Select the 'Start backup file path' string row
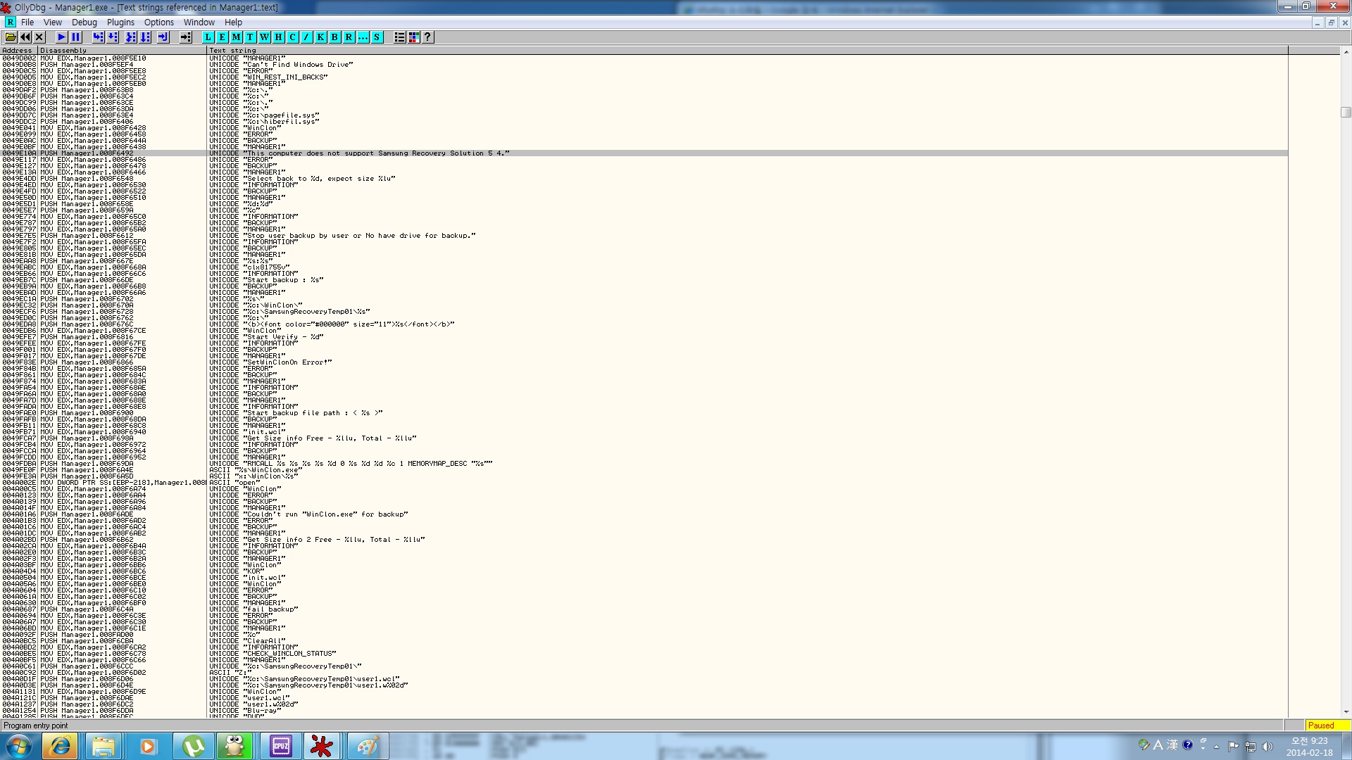The width and height of the screenshot is (1352, 760). pyautogui.click(x=644, y=413)
